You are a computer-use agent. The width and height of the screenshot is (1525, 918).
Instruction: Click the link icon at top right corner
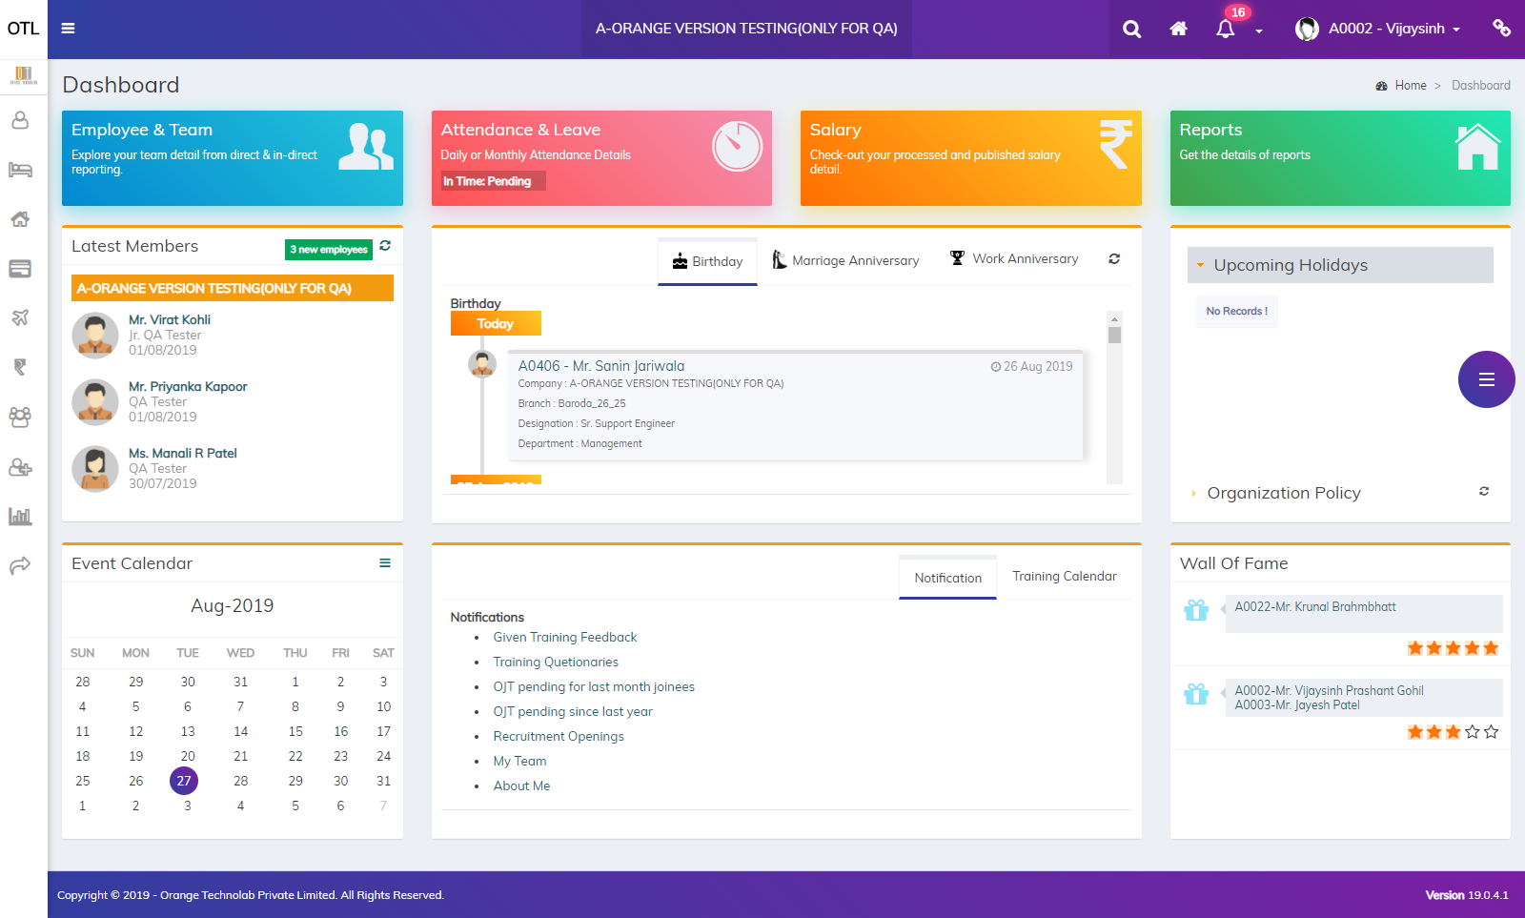tap(1501, 29)
